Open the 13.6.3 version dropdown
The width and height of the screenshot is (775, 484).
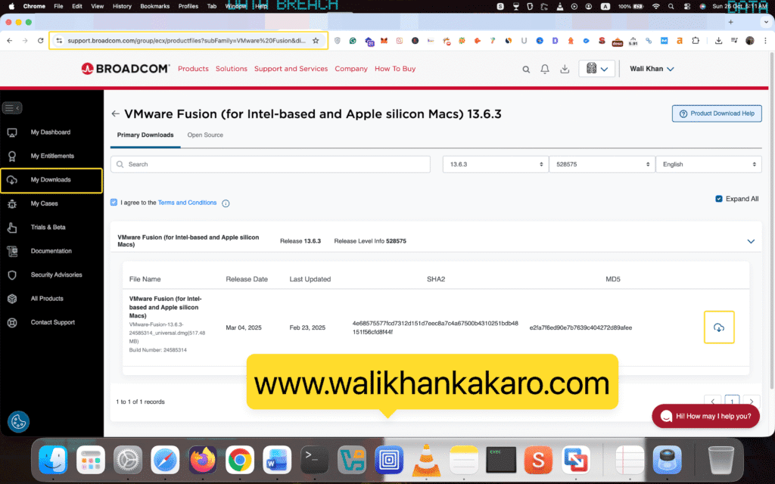pyautogui.click(x=497, y=164)
